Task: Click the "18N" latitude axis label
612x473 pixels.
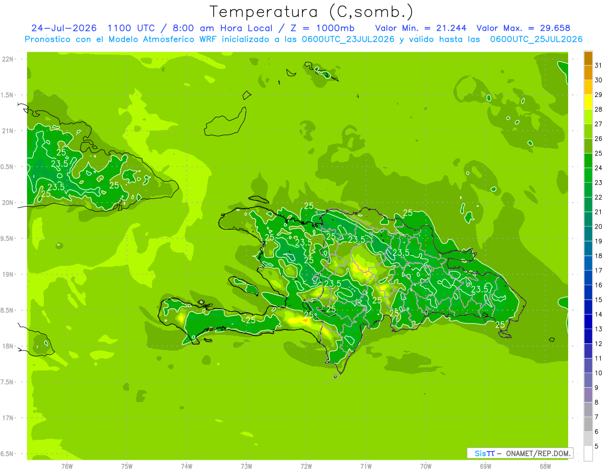Action: [x=9, y=346]
